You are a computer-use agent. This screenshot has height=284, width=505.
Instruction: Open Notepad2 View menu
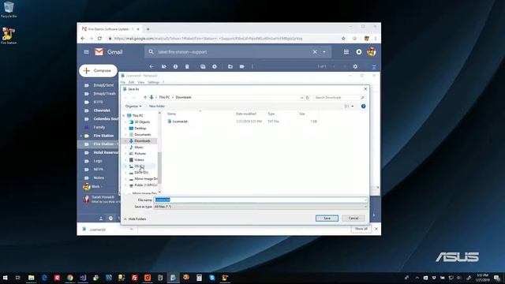click(x=140, y=82)
